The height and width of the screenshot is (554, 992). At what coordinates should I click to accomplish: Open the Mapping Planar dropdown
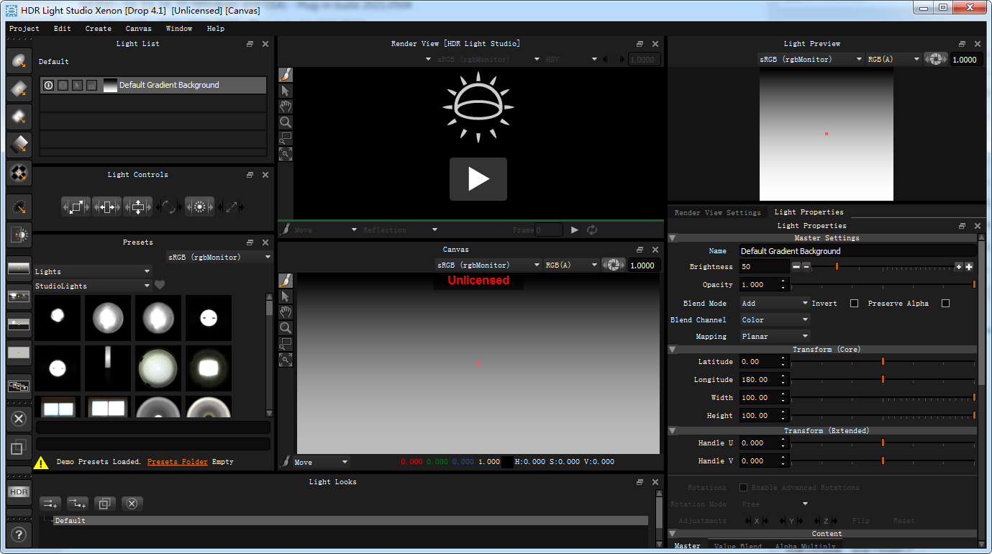pos(775,337)
